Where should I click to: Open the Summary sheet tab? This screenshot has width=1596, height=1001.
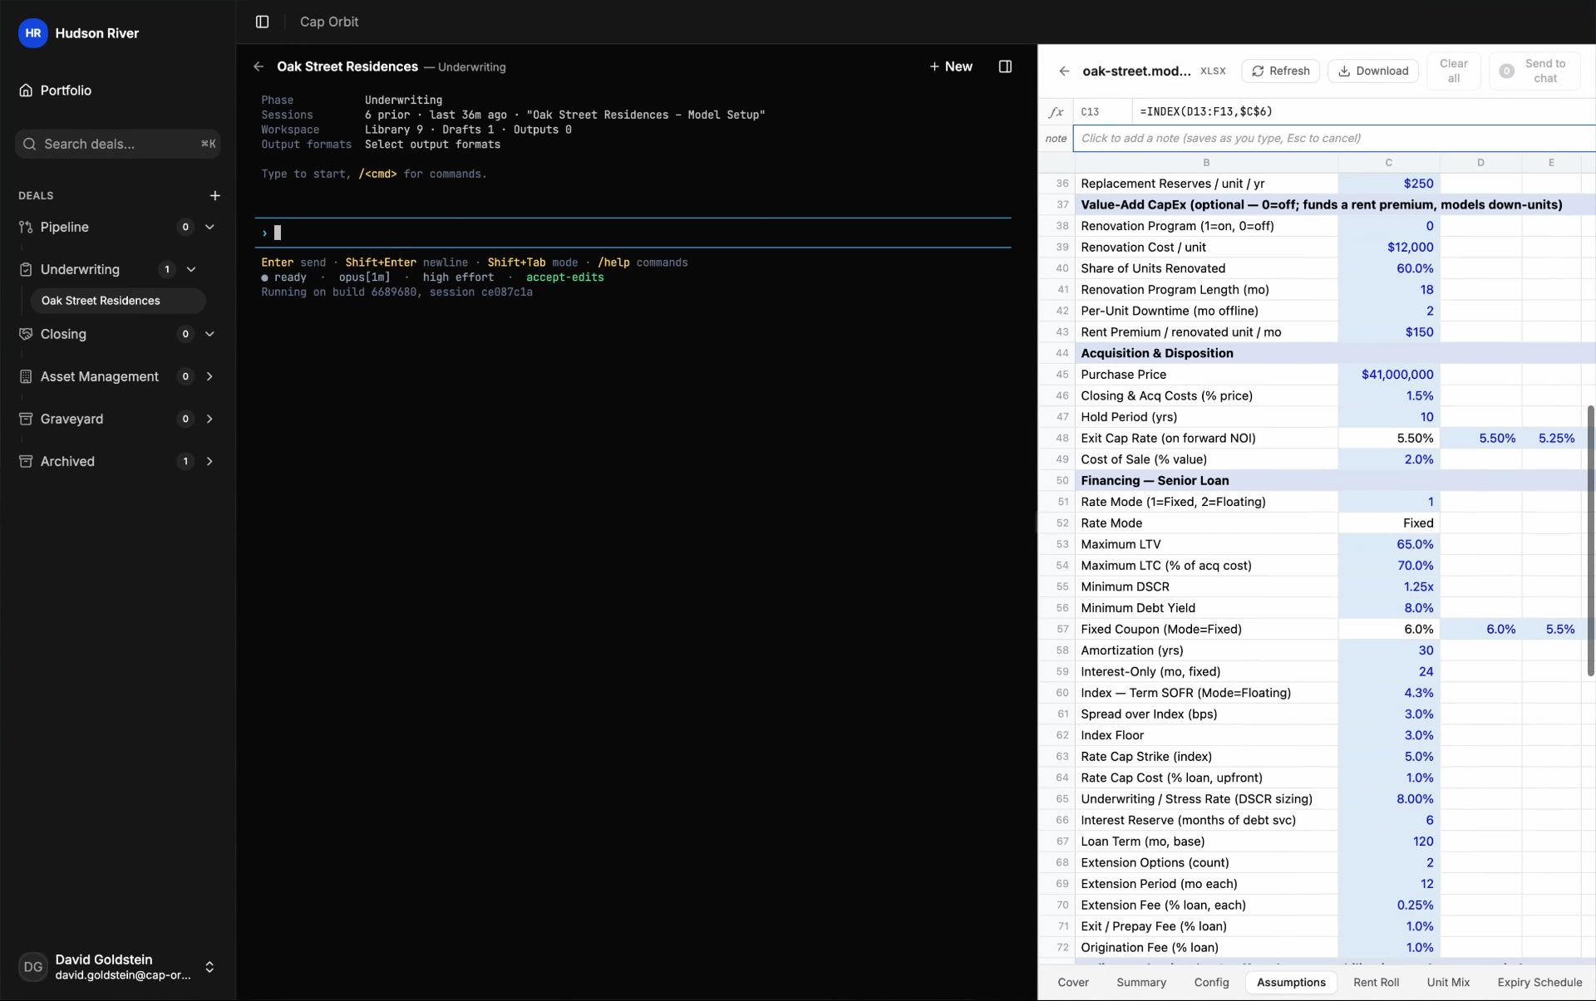point(1140,982)
